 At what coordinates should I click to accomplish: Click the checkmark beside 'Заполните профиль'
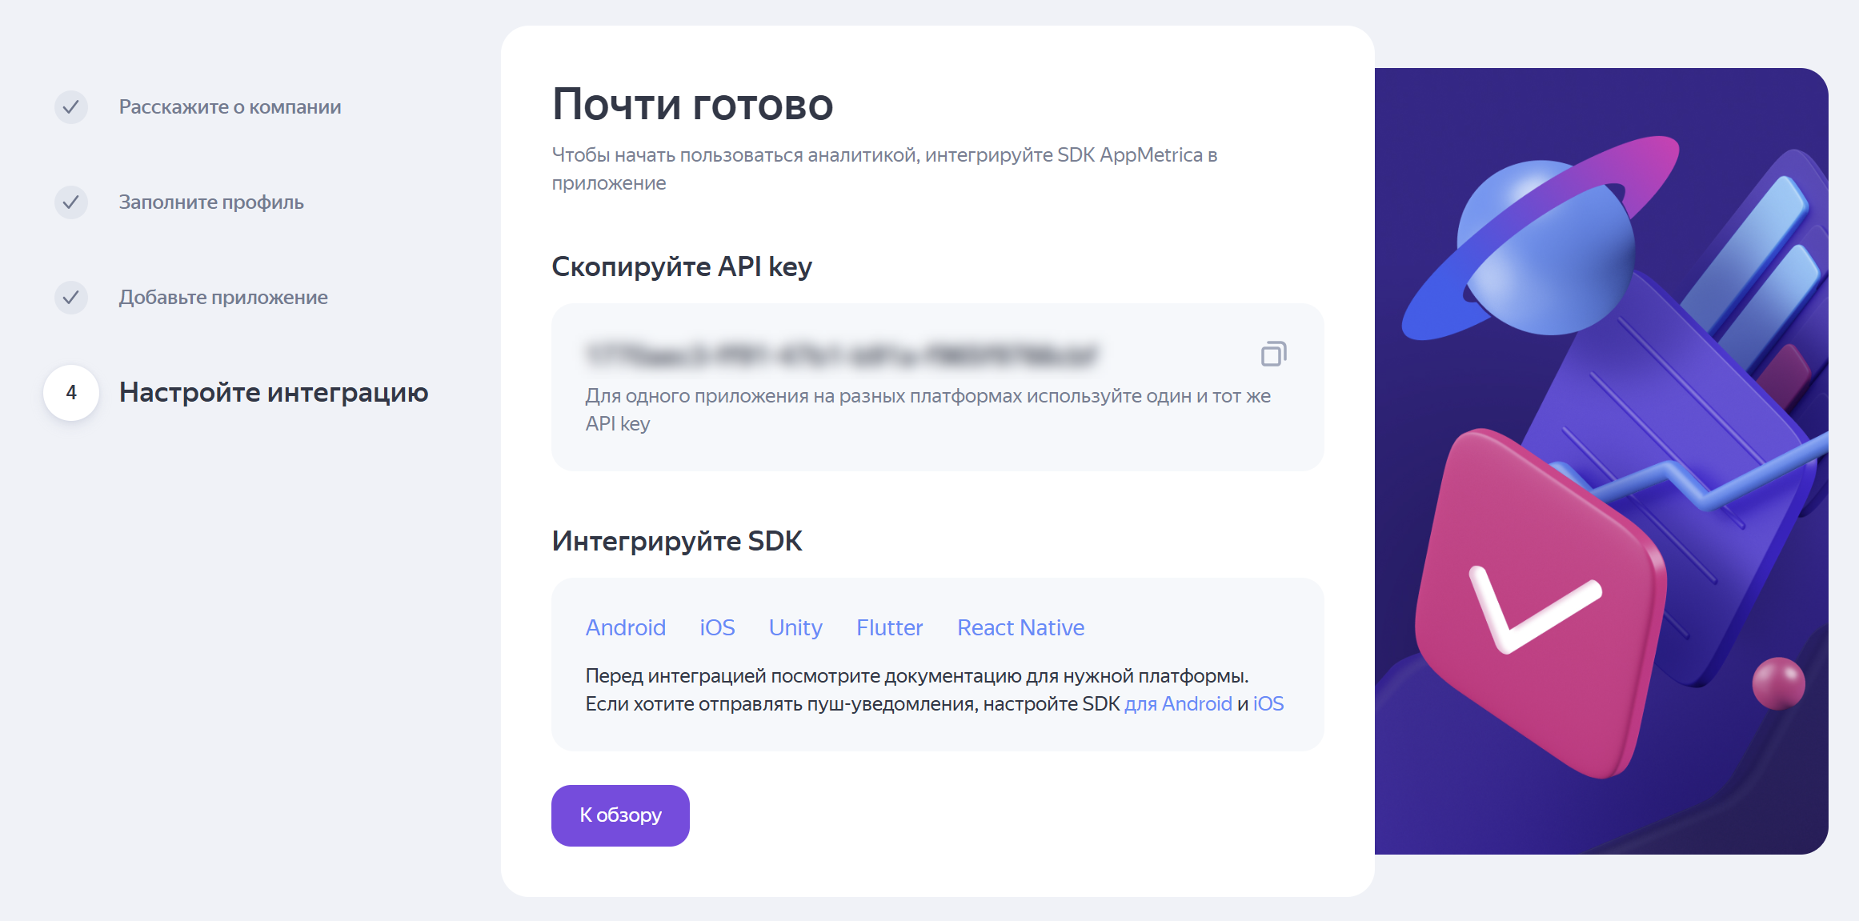(x=71, y=202)
